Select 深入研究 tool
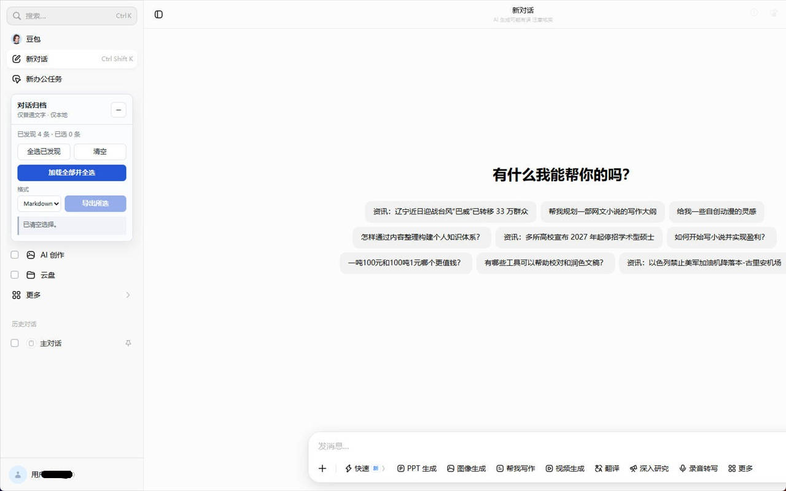This screenshot has width=786, height=491. coord(649,468)
